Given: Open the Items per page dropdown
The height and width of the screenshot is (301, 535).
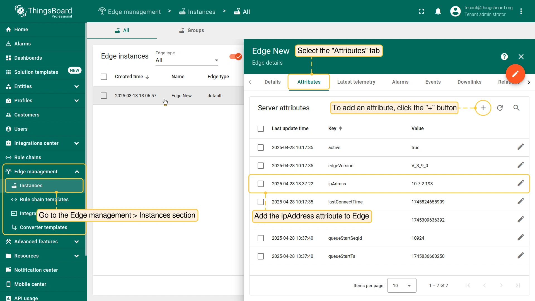Looking at the screenshot, I should [401, 285].
